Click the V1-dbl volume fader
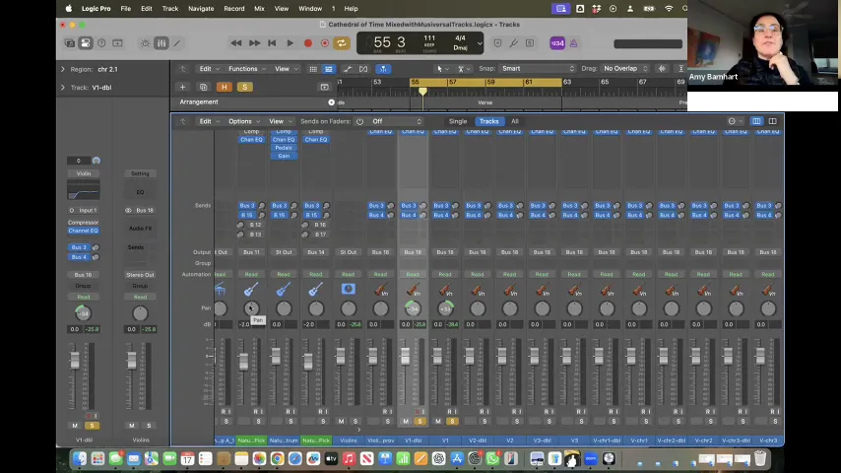Image resolution: width=841 pixels, height=473 pixels. pos(406,355)
